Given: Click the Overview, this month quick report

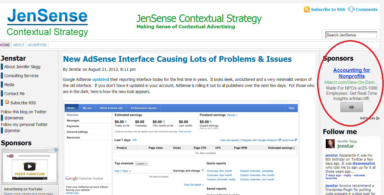Looking at the screenshot, I should (219, 171).
